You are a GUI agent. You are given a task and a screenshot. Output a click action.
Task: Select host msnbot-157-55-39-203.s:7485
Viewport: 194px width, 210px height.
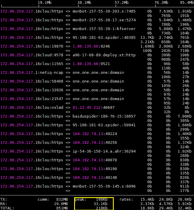(x=104, y=11)
